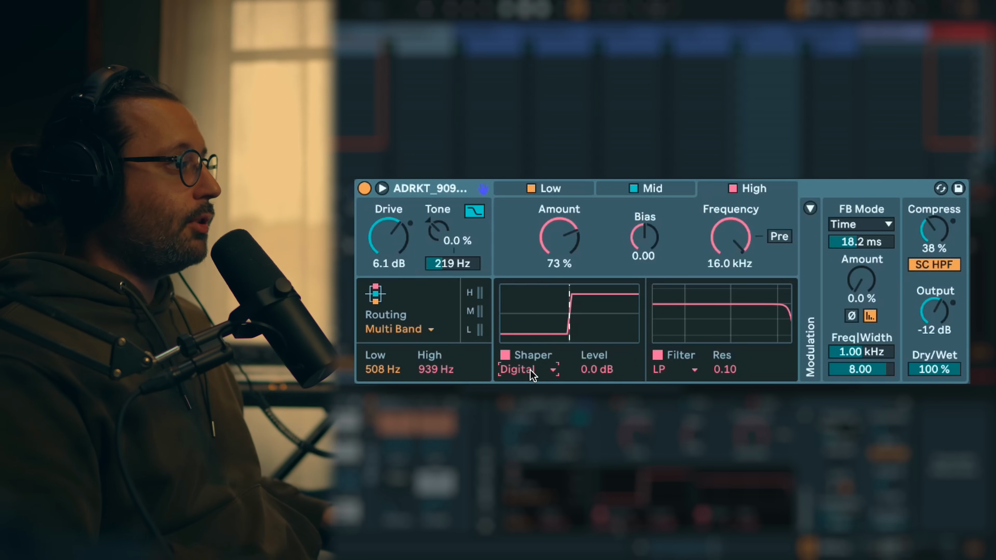
Task: Click the orange feedback frequency mode icon
Action: (870, 316)
